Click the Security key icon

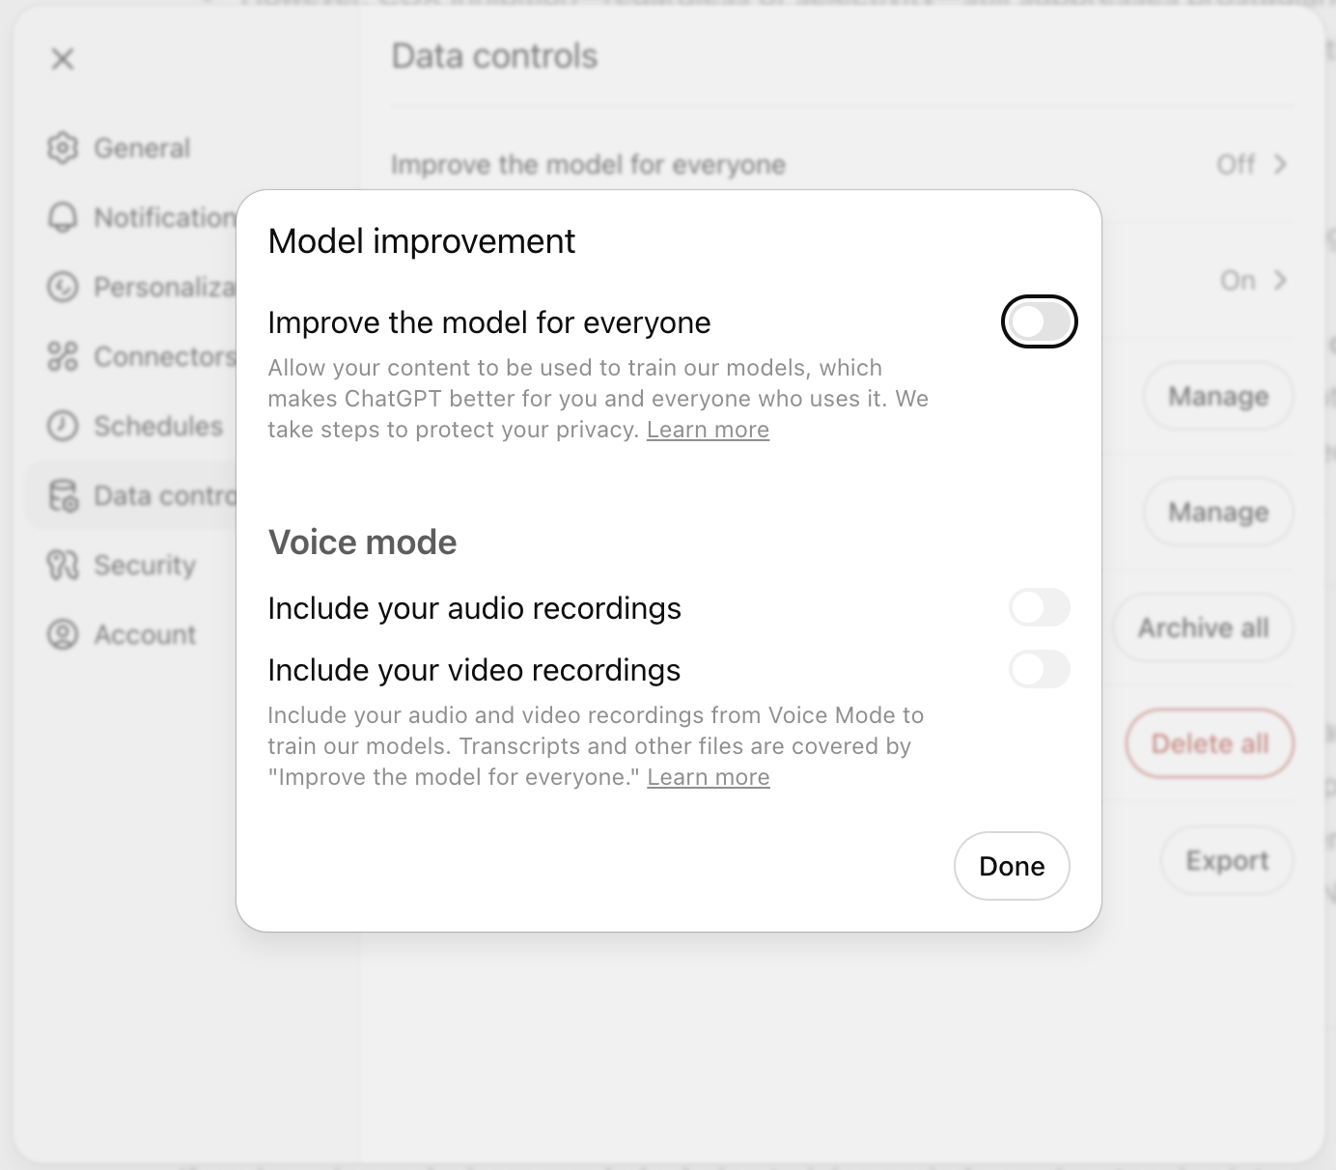pyautogui.click(x=63, y=565)
